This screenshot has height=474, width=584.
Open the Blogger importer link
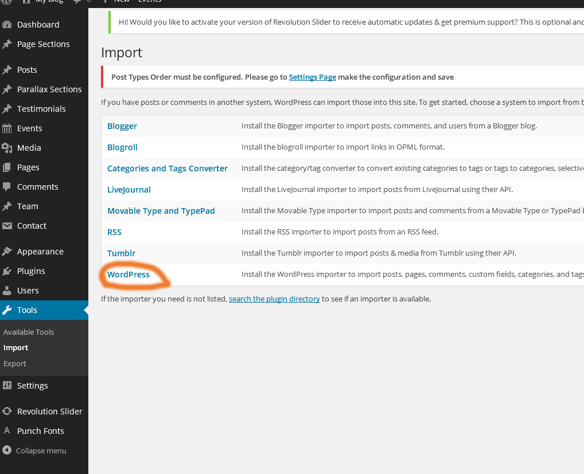(122, 126)
